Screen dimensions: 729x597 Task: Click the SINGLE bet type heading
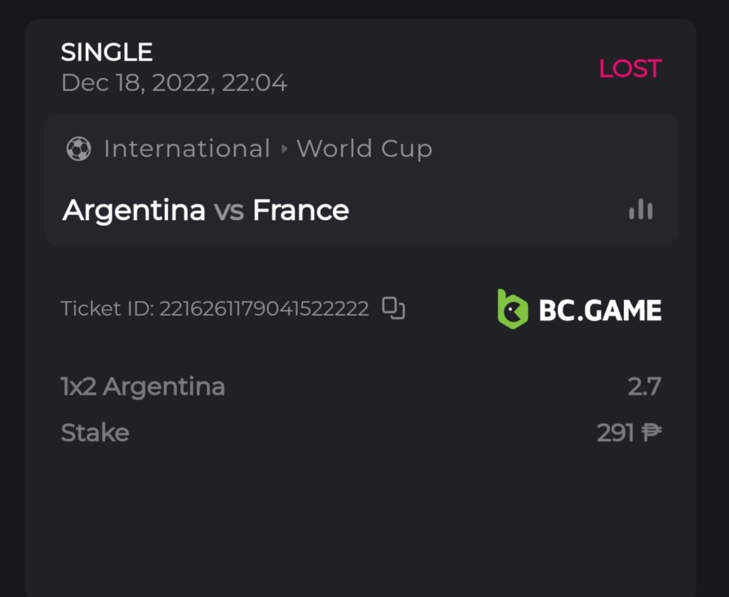[107, 52]
